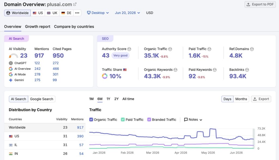Select the 6M time range

pyautogui.click(x=100, y=99)
